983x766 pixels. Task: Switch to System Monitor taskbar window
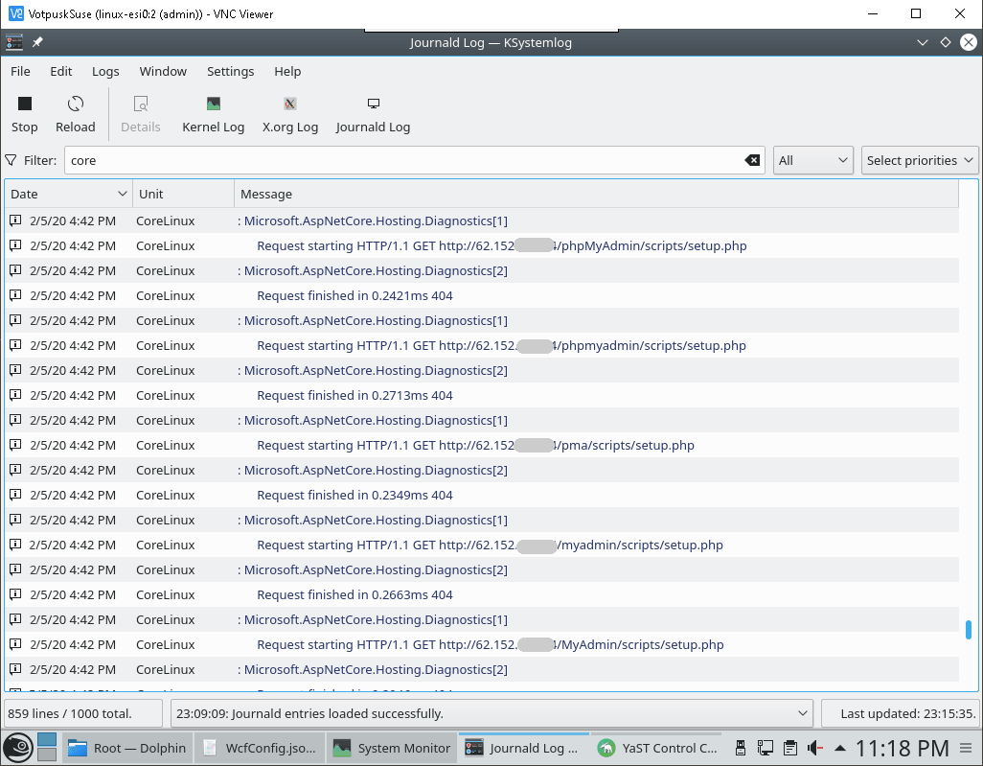tap(391, 748)
